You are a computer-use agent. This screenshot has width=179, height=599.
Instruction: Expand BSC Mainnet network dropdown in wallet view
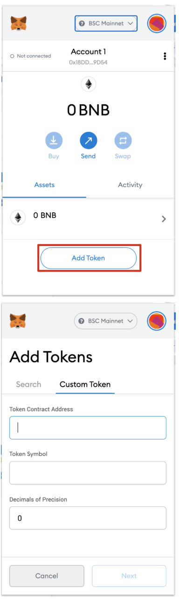tap(106, 23)
